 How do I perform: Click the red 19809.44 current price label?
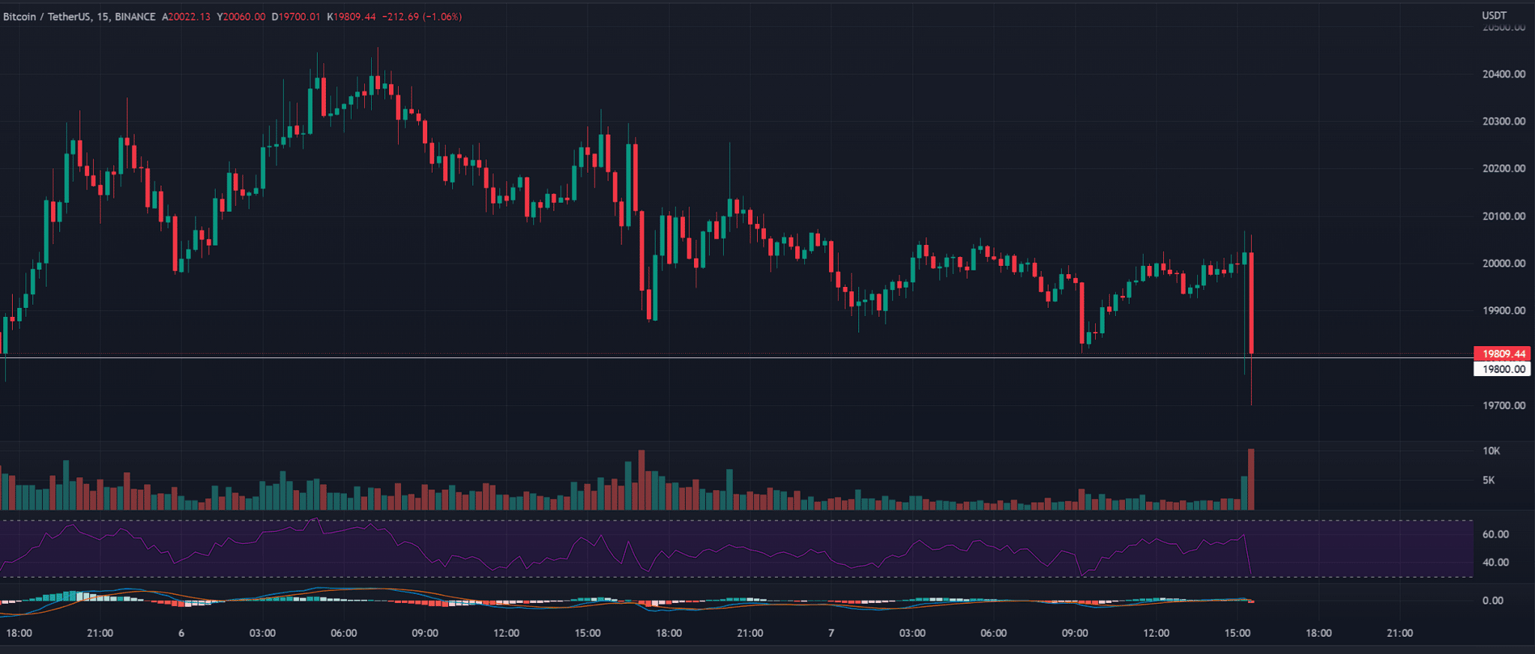pyautogui.click(x=1501, y=354)
